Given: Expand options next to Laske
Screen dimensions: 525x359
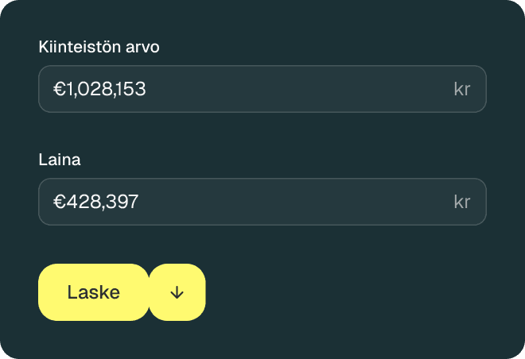Looking at the screenshot, I should point(177,292).
